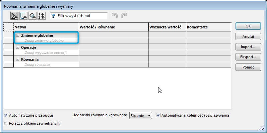Toggle Automatycznie przebuduj checkbox

pos(6,115)
